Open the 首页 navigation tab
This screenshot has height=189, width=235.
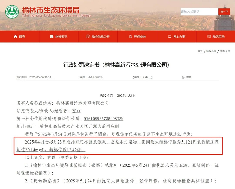point(19,37)
